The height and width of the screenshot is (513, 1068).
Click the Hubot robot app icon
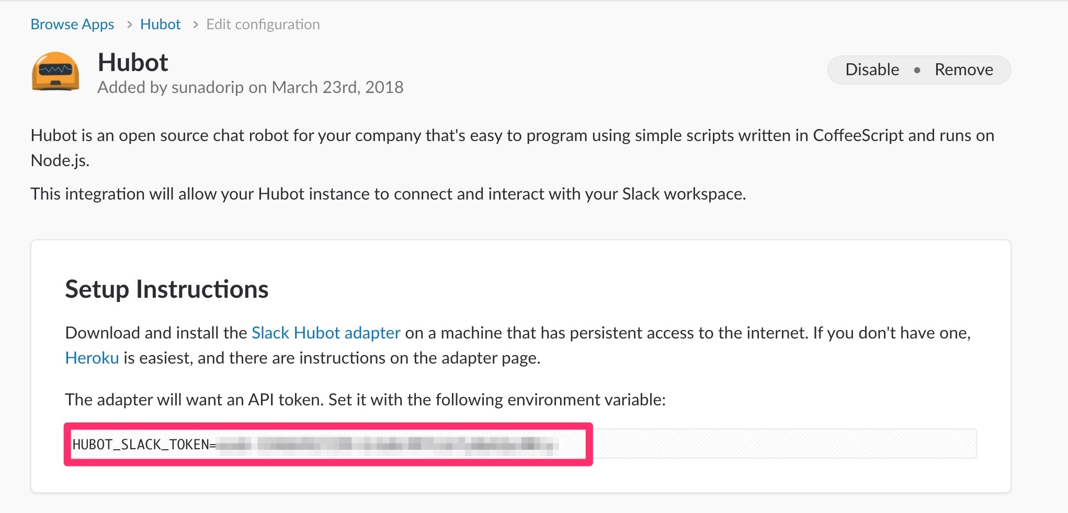pos(55,72)
